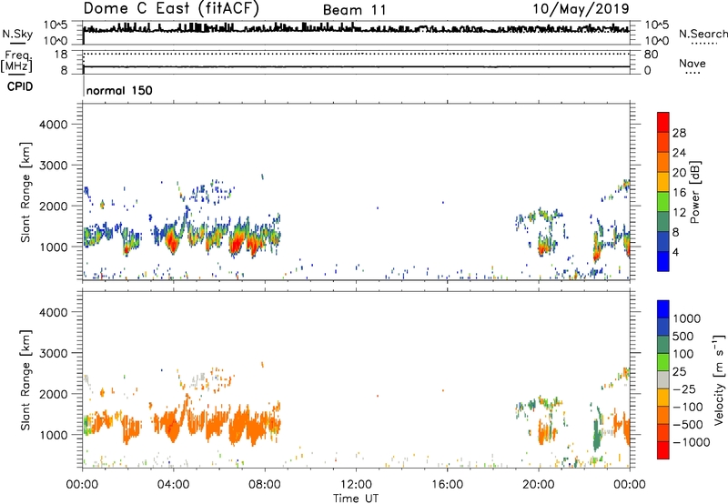
Task: Click the "Nave" legend label
Action: [693, 63]
